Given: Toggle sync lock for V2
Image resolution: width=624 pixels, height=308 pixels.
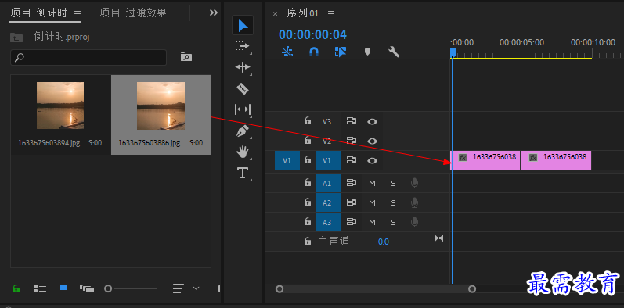Looking at the screenshot, I should coord(351,141).
